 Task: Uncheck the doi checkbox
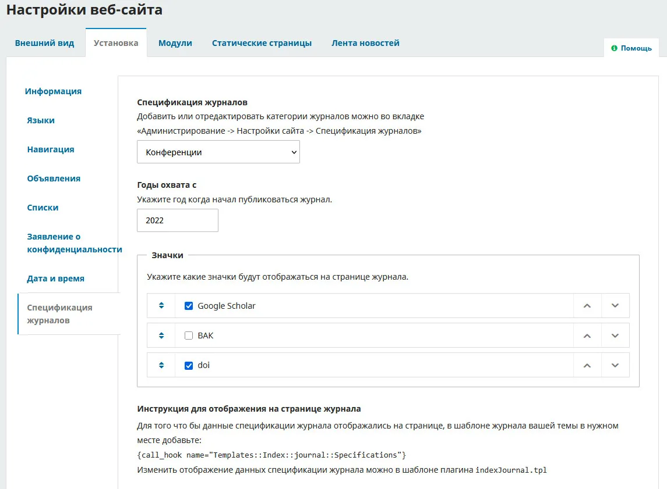pyautogui.click(x=189, y=366)
